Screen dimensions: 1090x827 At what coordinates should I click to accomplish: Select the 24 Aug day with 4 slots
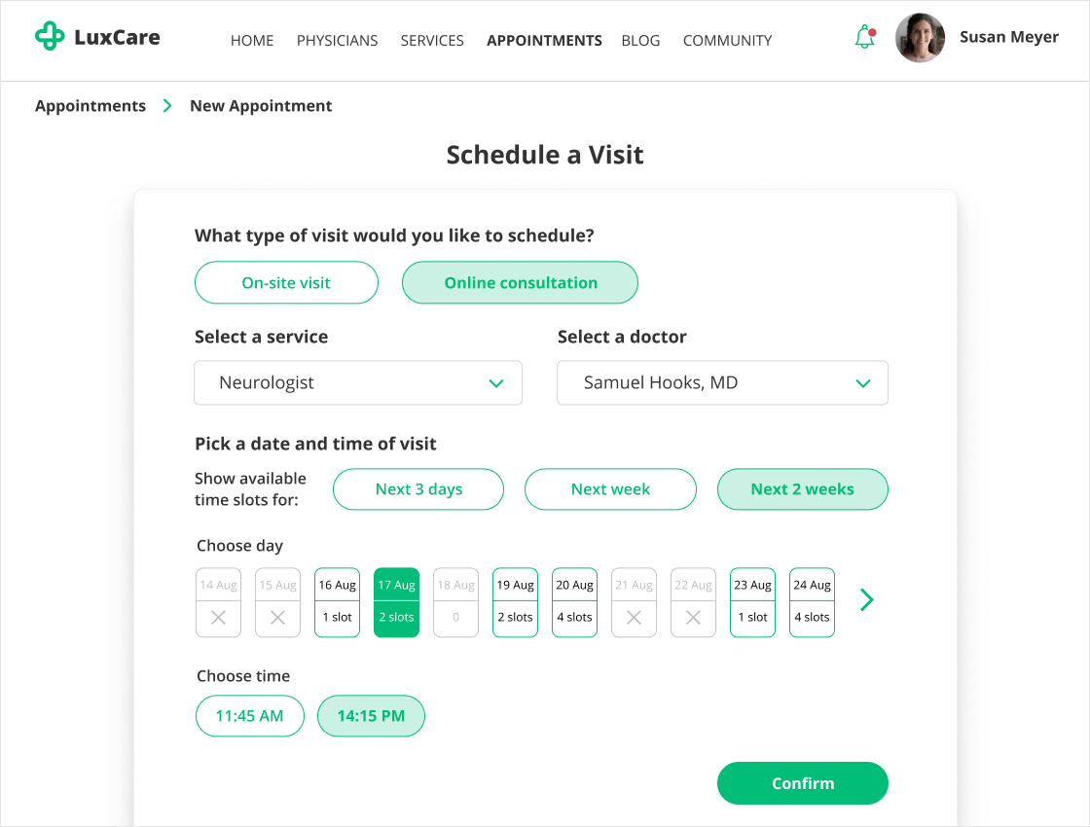click(x=812, y=602)
